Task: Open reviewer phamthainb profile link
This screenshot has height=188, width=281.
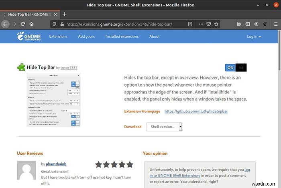Action: [56, 164]
